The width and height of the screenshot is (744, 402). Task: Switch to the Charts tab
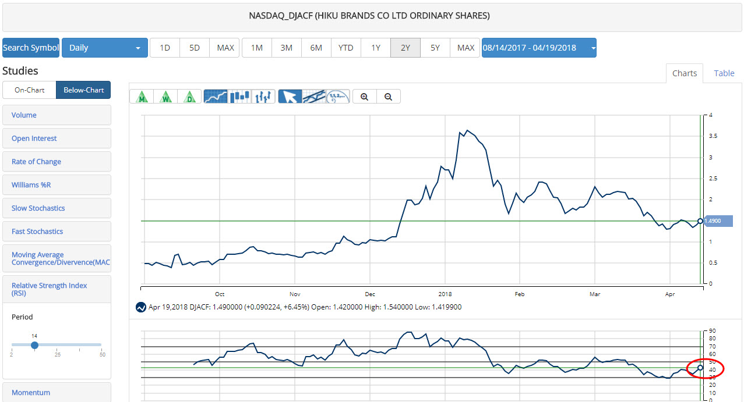coord(685,73)
